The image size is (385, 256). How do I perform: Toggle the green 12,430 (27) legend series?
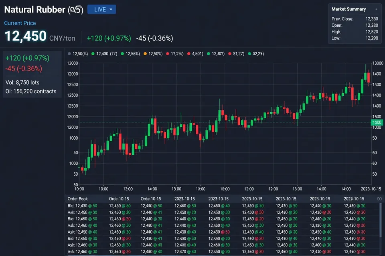click(x=104, y=54)
